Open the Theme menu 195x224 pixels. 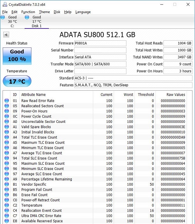[x=44, y=12]
